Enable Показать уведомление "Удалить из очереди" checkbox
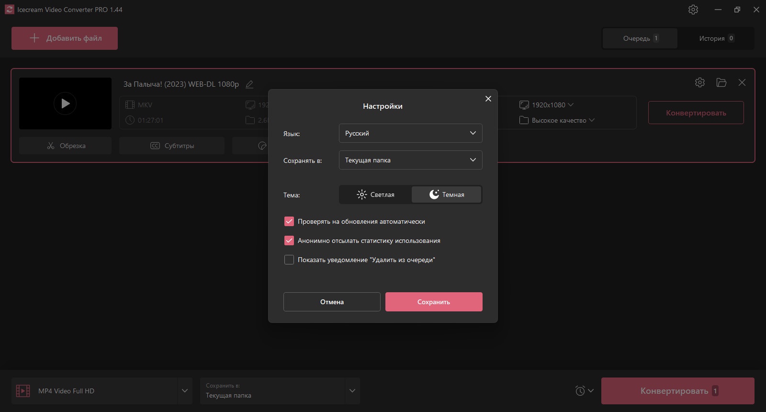This screenshot has height=412, width=766. coord(289,260)
